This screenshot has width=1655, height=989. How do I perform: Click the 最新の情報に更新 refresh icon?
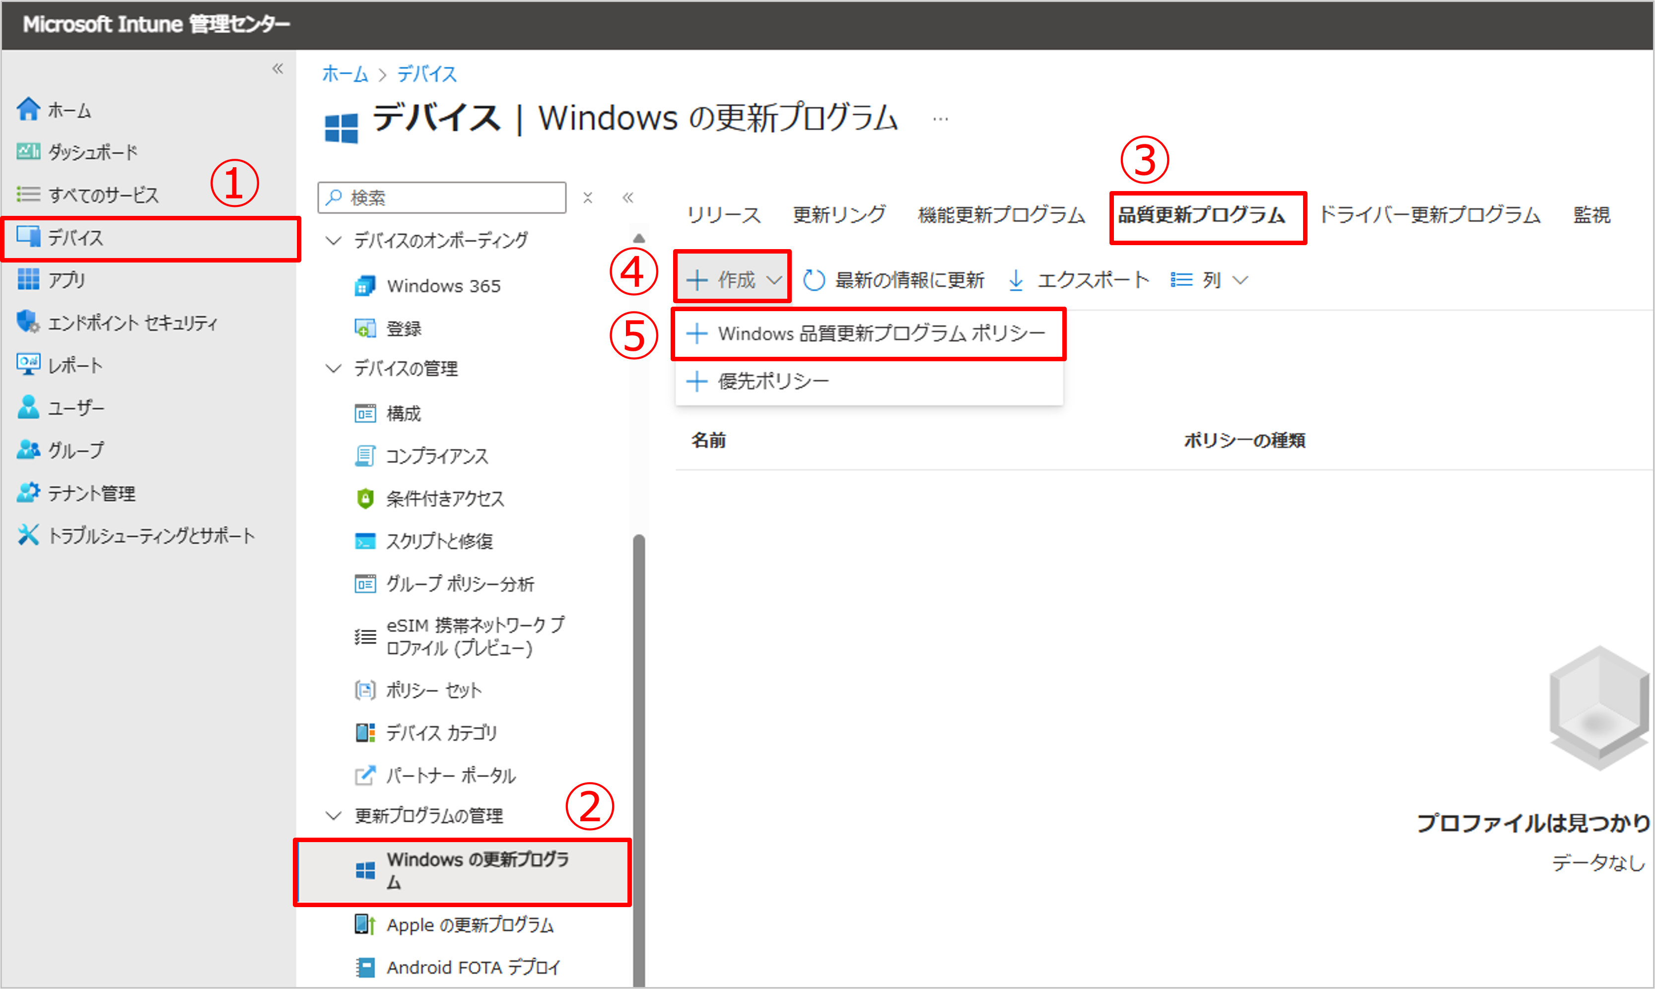[x=814, y=280]
